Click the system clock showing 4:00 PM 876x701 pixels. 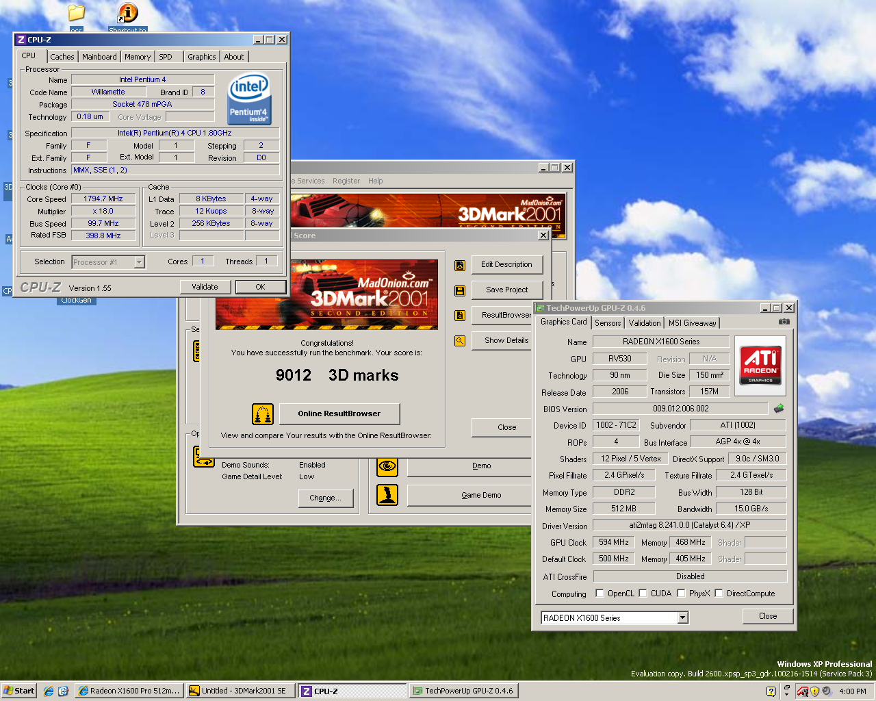point(852,691)
